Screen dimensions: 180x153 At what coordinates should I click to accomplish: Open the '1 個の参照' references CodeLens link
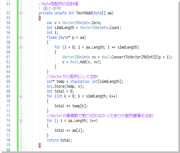(x=50, y=8)
